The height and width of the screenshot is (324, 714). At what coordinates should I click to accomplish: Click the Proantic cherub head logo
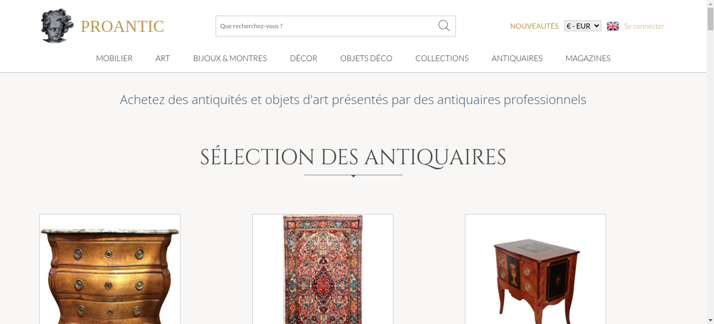point(57,26)
